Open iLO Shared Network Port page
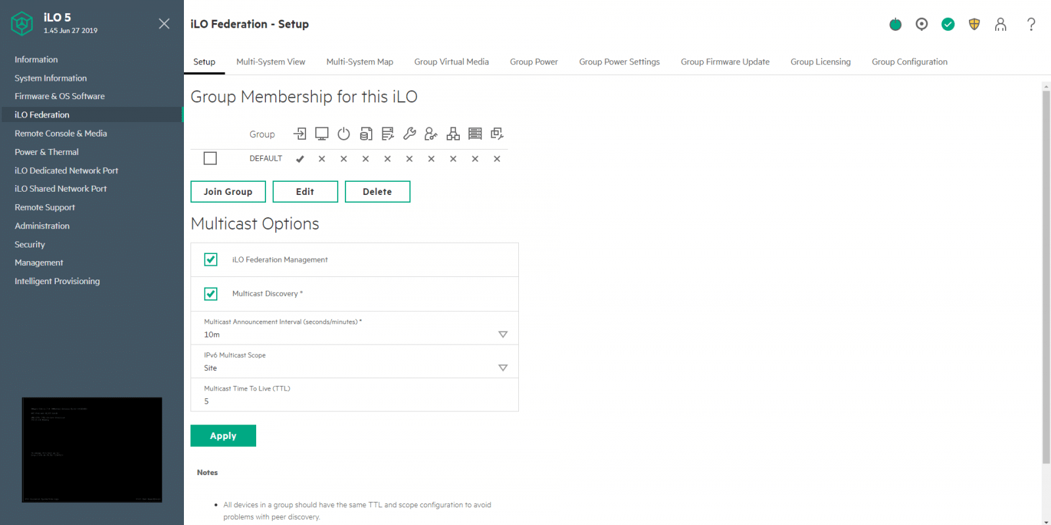This screenshot has height=525, width=1051. tap(60, 189)
